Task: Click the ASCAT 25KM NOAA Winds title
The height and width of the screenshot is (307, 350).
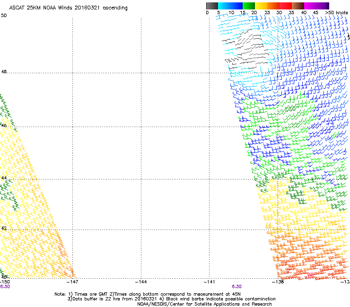Action: point(68,8)
